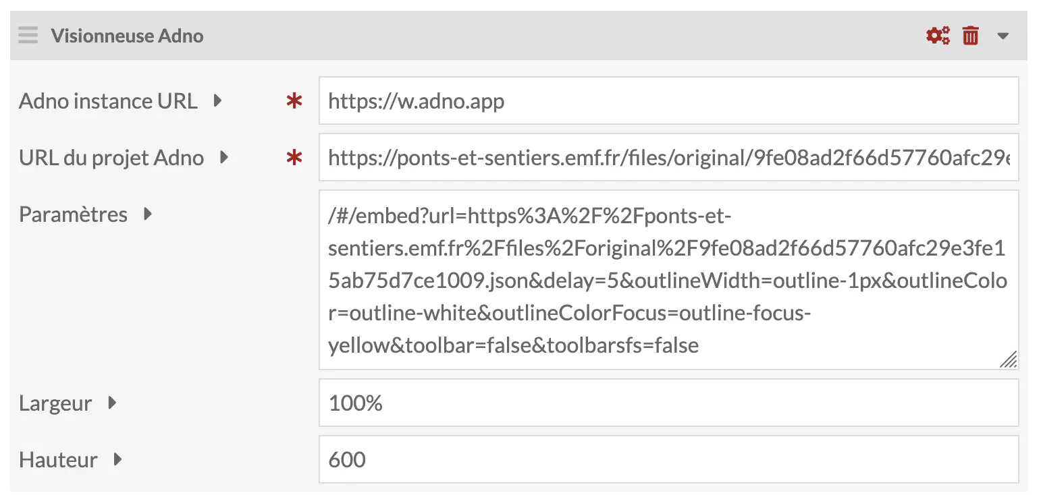Select the Hauteur field showing 600
Screen dimensions: 1041x495
click(668, 460)
